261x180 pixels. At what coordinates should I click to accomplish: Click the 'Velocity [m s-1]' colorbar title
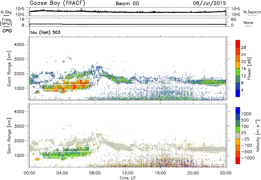[258, 135]
